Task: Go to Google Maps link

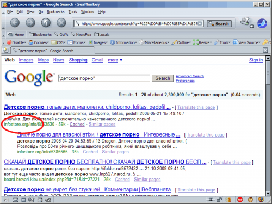Action: (x=44, y=60)
